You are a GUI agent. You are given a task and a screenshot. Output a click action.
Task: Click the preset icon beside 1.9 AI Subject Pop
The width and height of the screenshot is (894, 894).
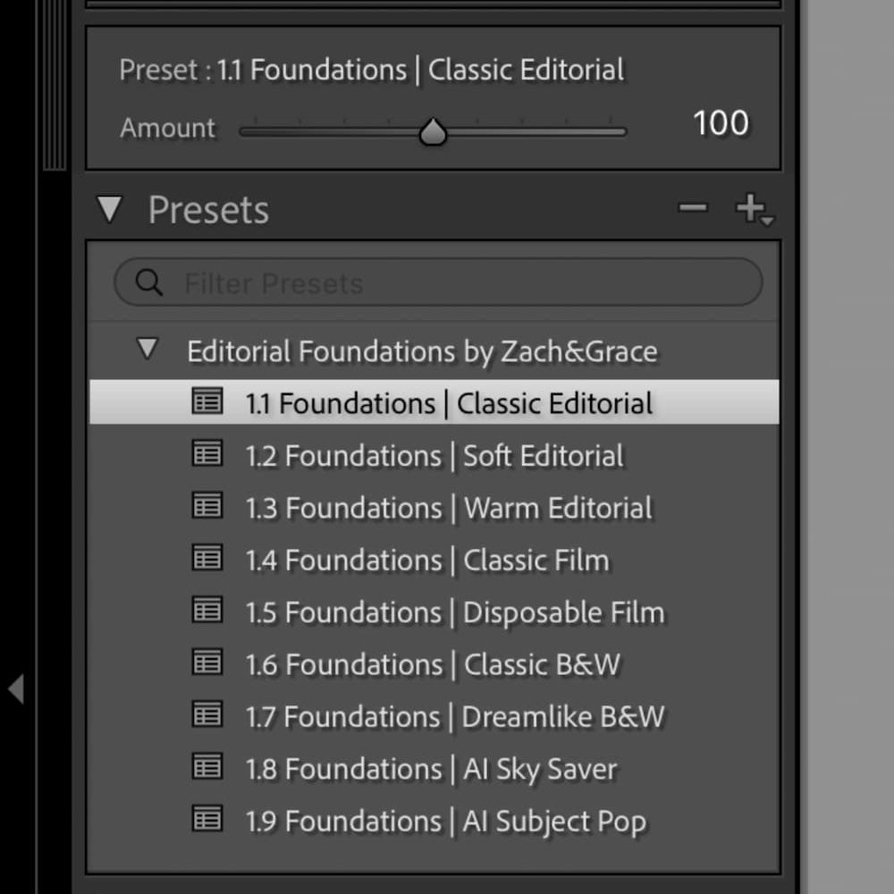click(207, 819)
